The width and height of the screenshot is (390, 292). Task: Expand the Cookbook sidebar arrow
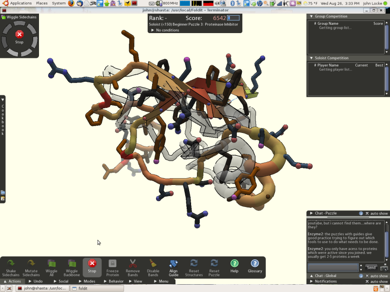[x=2, y=100]
